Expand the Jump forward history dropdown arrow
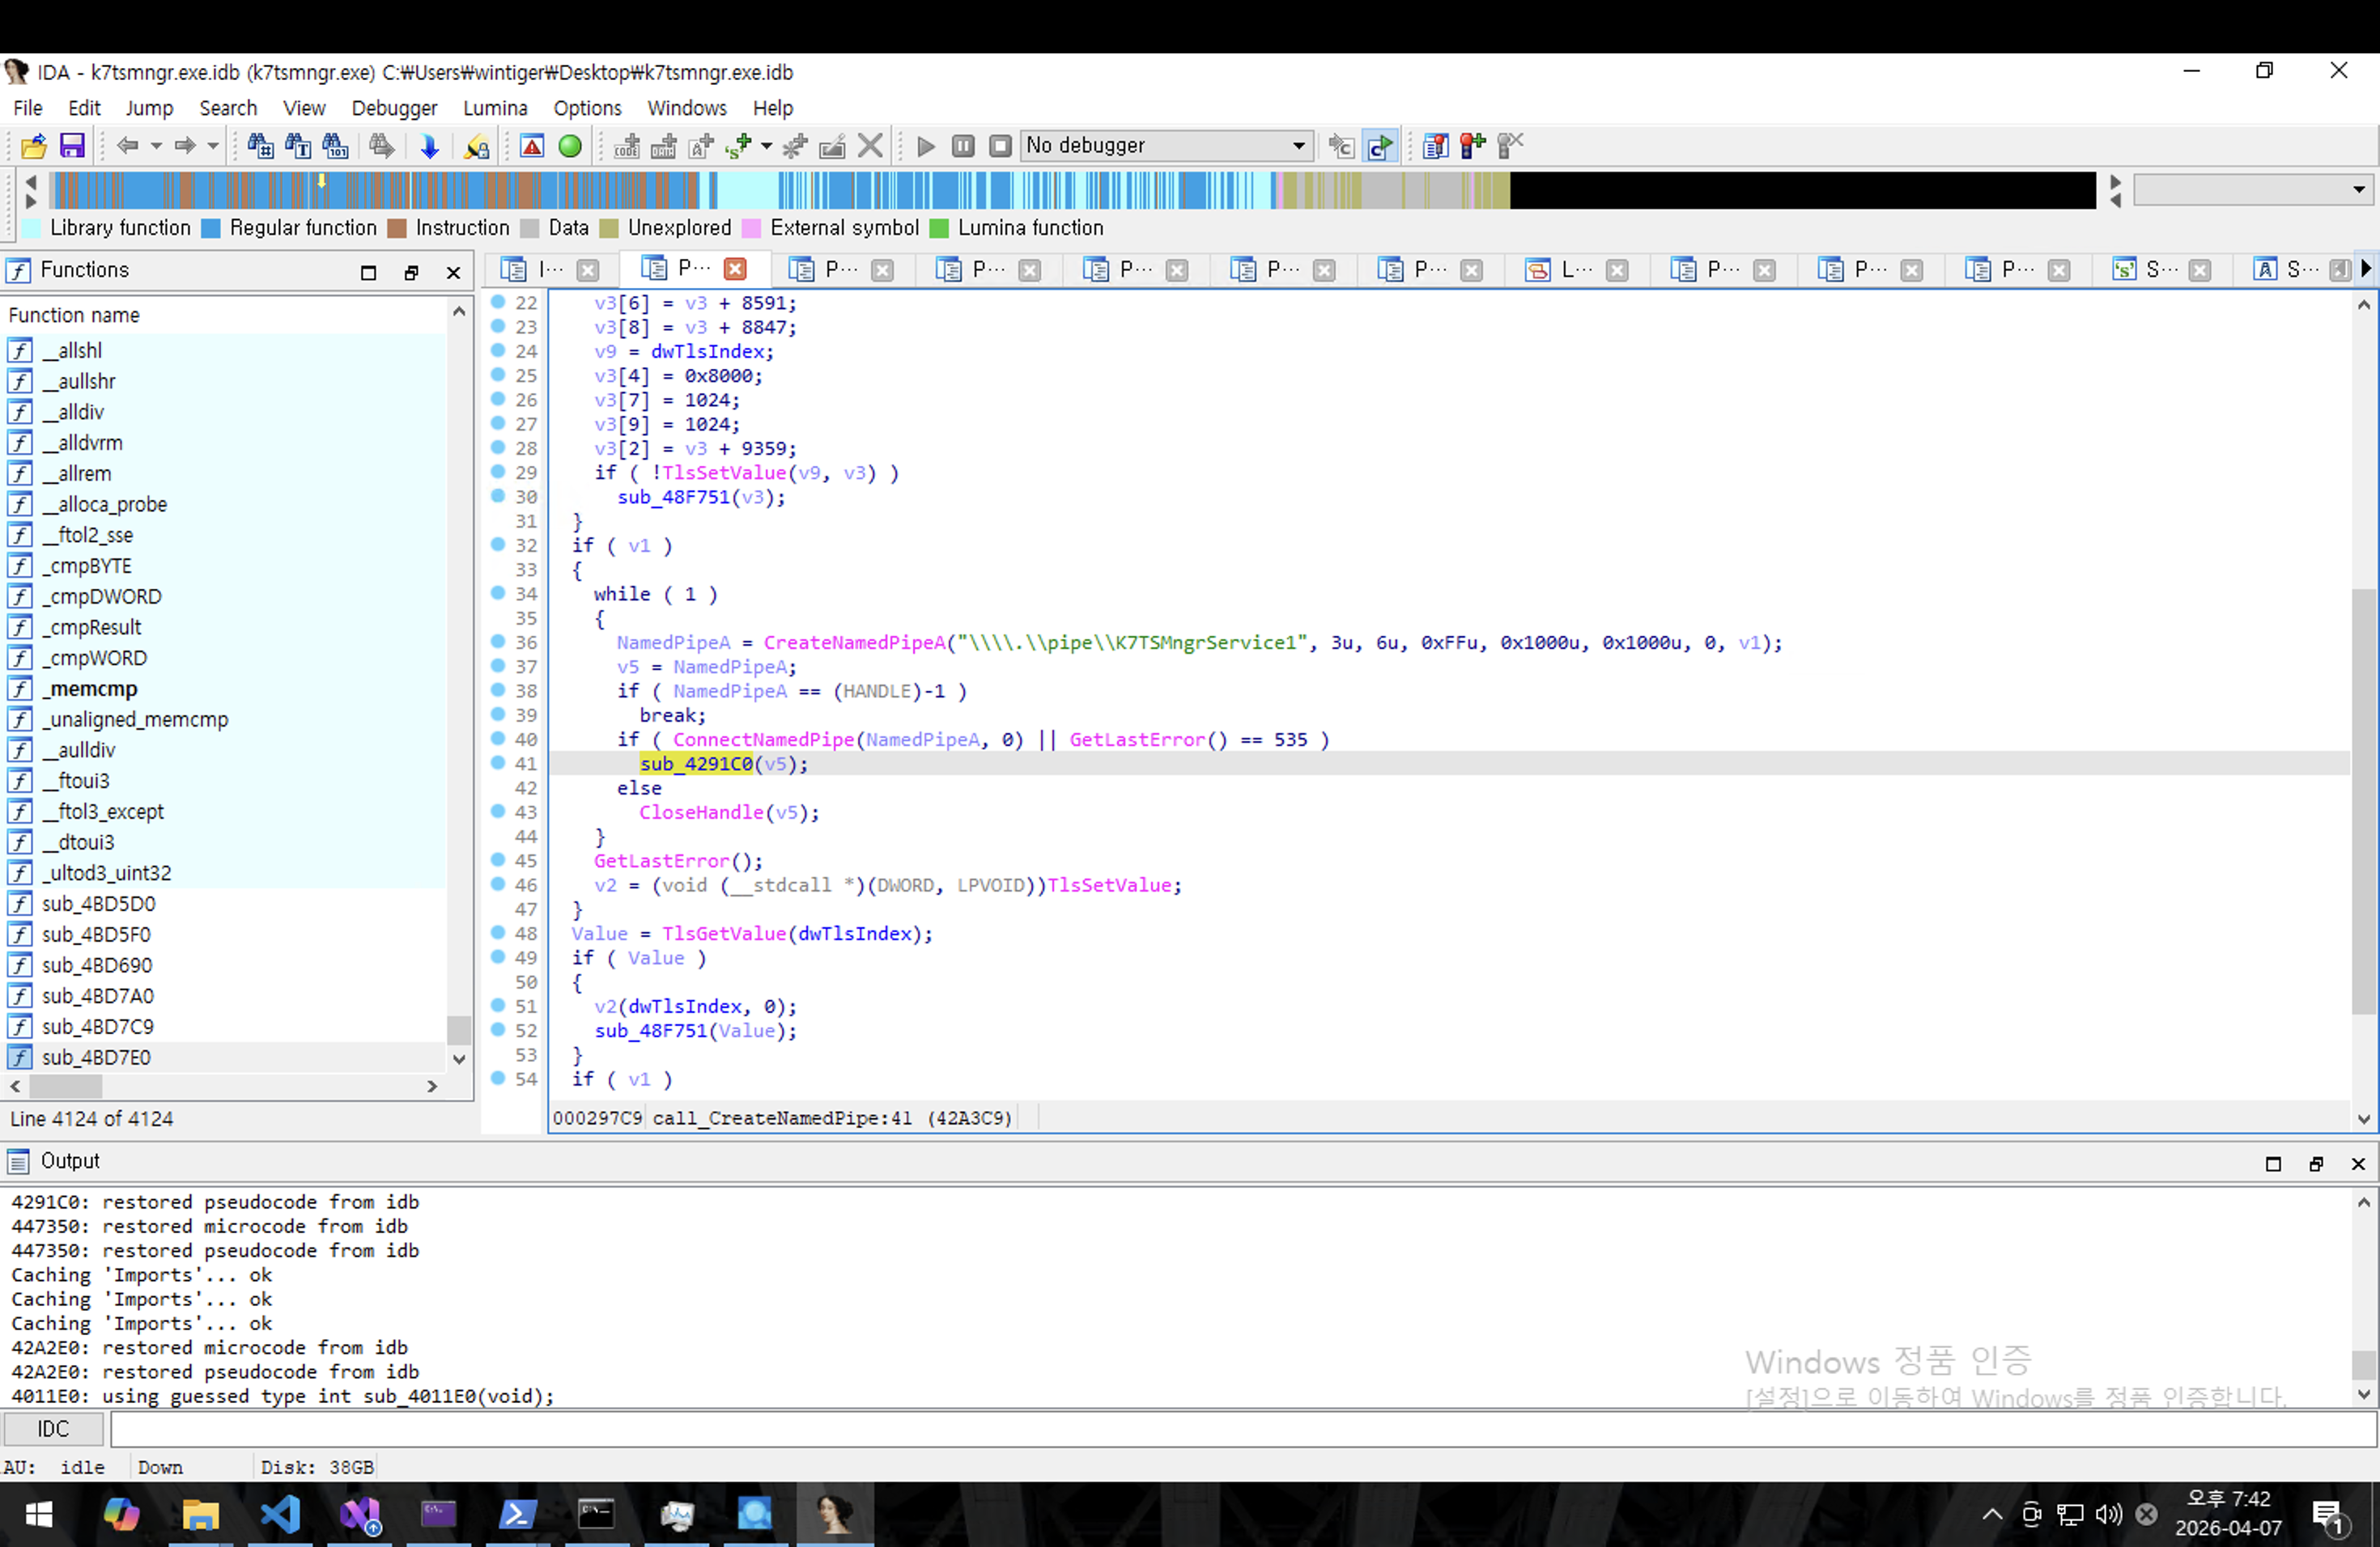Image resolution: width=2380 pixels, height=1547 pixels. tap(213, 146)
